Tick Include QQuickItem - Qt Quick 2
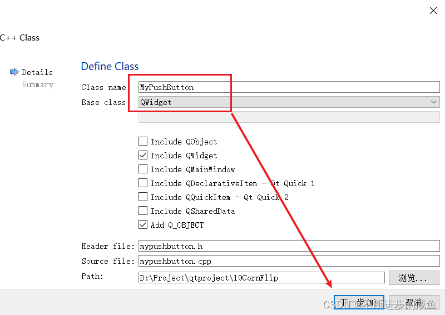The width and height of the screenshot is (445, 315). point(143,197)
